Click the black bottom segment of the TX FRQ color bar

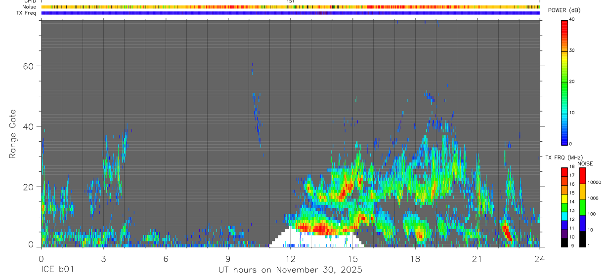564,242
